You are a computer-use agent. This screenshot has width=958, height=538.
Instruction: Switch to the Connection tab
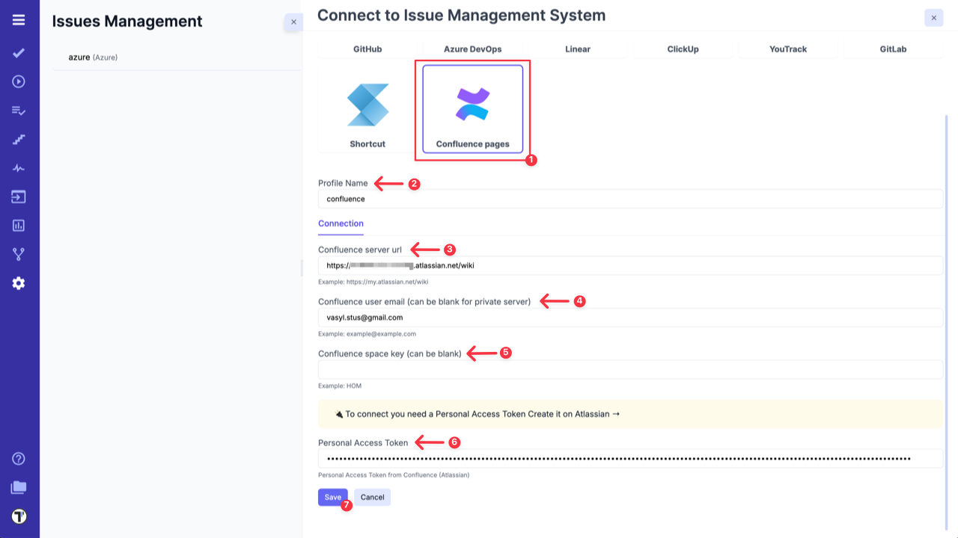click(341, 223)
